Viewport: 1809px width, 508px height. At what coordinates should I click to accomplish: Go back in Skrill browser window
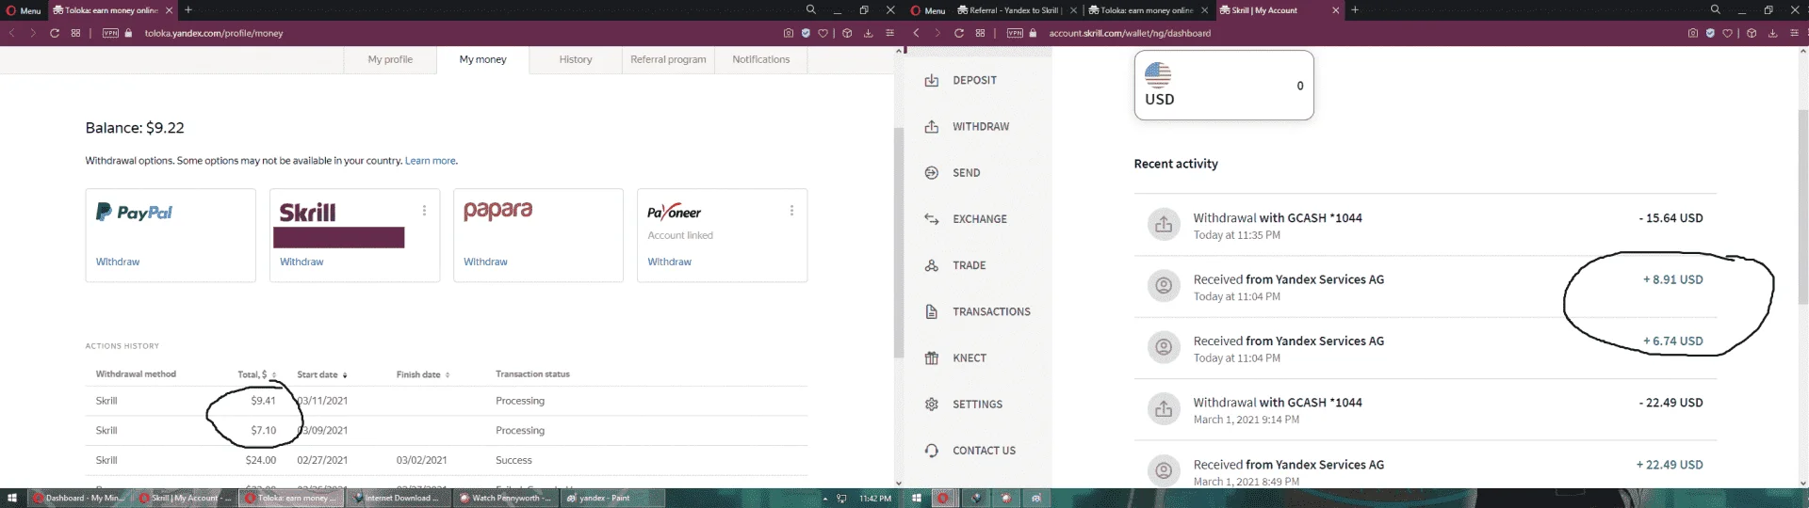pyautogui.click(x=917, y=33)
